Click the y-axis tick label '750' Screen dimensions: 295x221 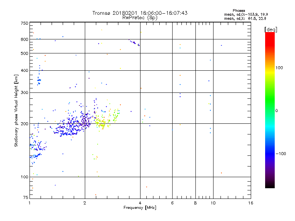(x=24, y=23)
